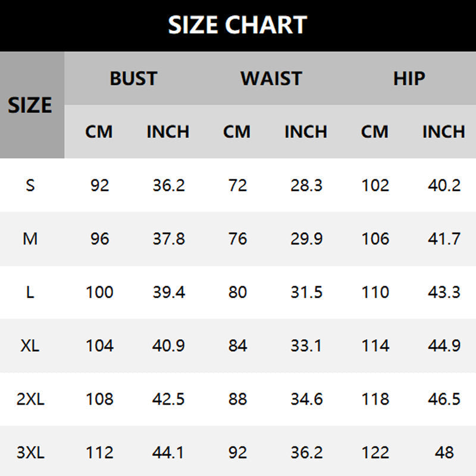Click the CM subheader under BUST
The width and height of the screenshot is (476, 476).
(99, 131)
